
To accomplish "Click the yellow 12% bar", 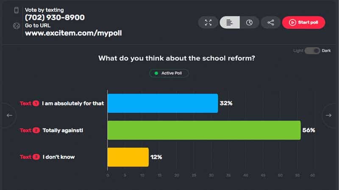I will point(128,157).
